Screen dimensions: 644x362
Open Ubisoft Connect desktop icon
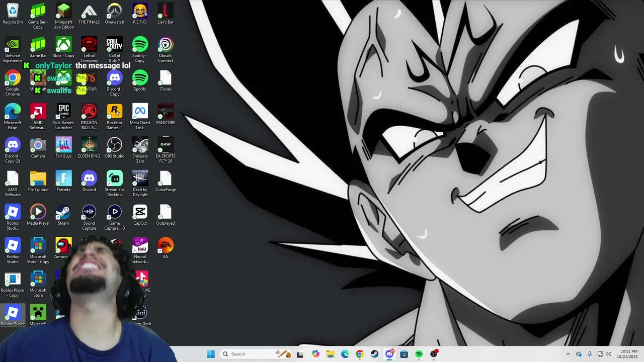click(166, 50)
